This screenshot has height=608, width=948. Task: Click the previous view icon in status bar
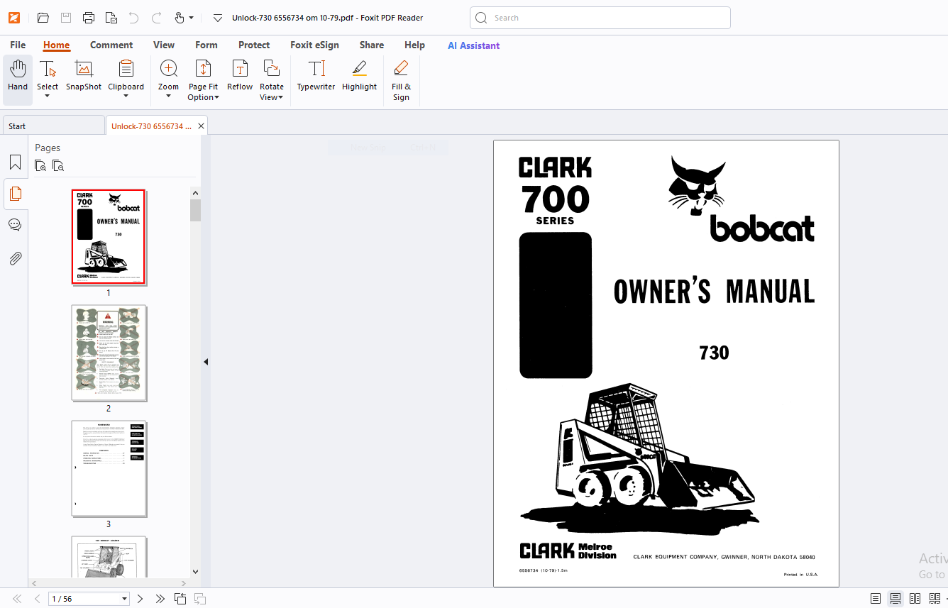click(x=180, y=599)
